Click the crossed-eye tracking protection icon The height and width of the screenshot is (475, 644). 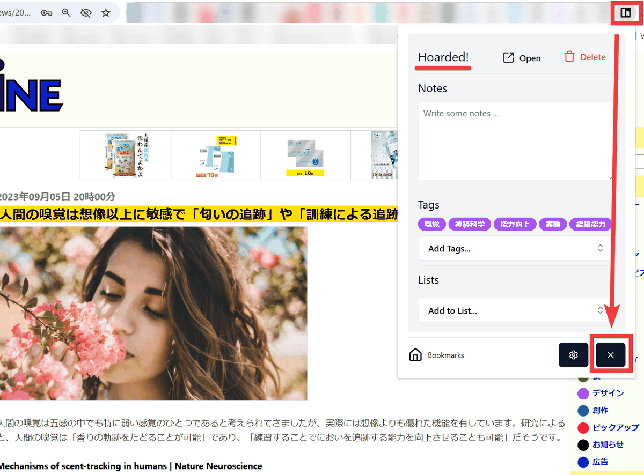[x=86, y=13]
